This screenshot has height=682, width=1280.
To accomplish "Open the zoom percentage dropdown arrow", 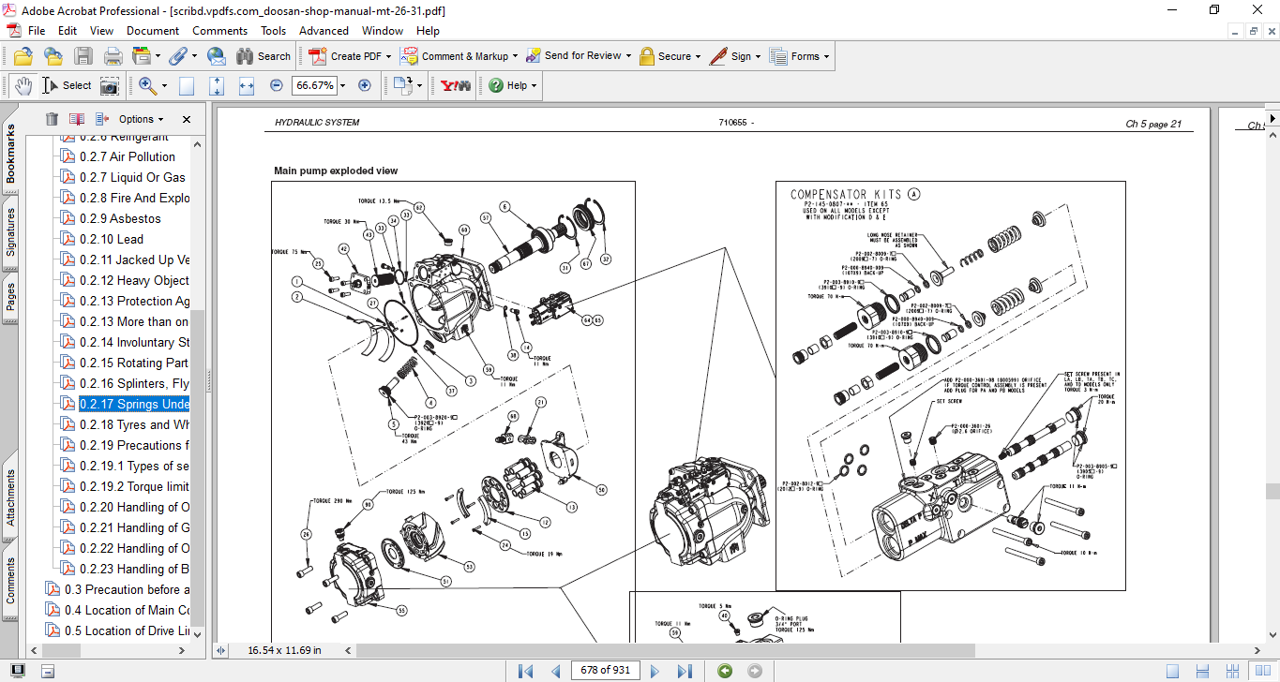I will (342, 85).
